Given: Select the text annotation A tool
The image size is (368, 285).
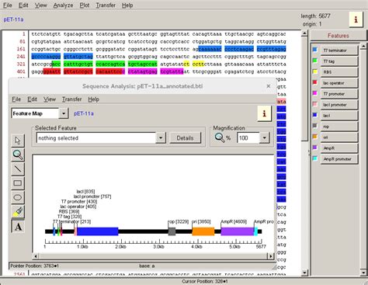Looking at the screenshot, I should tap(18, 227).
